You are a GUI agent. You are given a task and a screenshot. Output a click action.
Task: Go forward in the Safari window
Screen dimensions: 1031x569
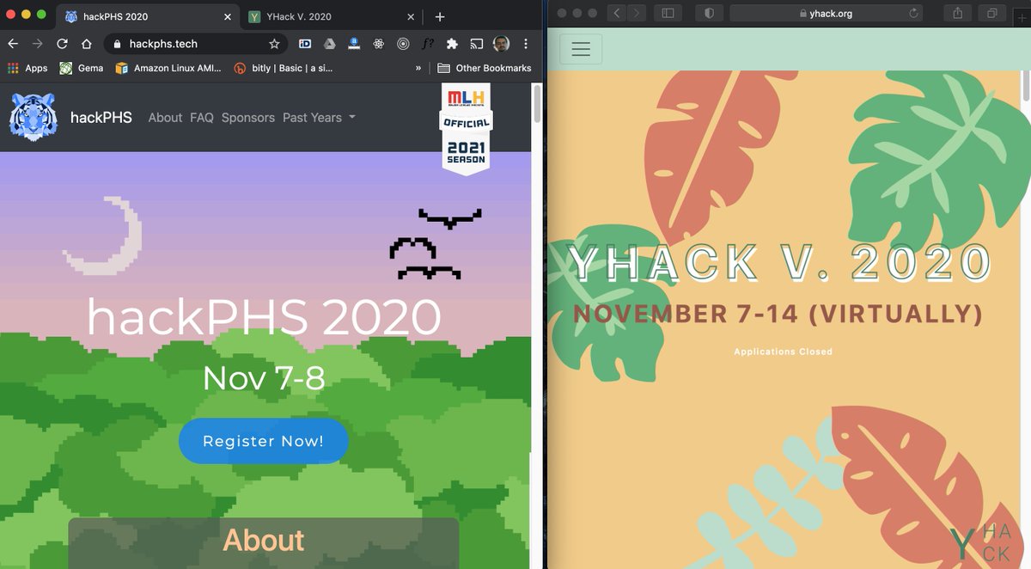pyautogui.click(x=637, y=13)
